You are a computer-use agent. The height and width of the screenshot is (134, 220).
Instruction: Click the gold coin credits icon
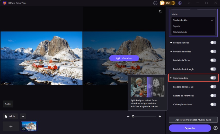(x=162, y=3)
